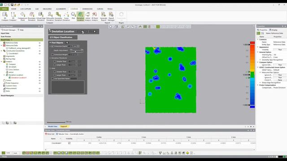This screenshot has width=287, height=161.
Task: Click the filter funnel icon in the bottom toolbar
Action: [160, 153]
